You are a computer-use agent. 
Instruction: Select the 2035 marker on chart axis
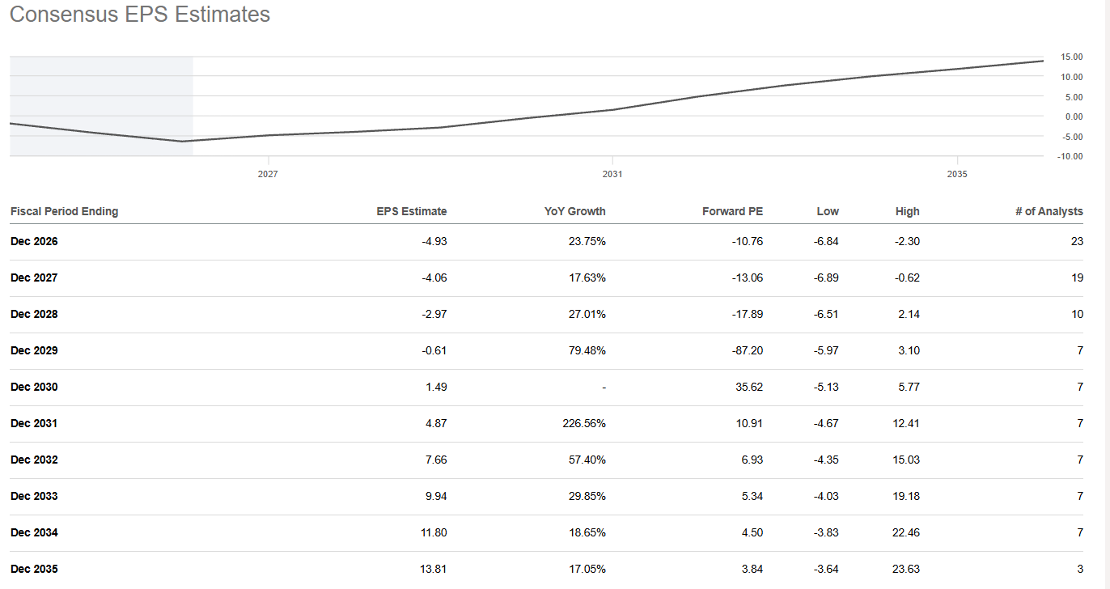(957, 174)
